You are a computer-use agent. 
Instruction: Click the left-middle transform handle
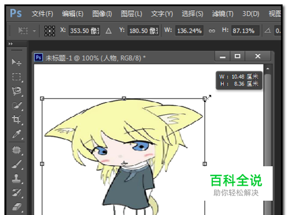tap(42, 164)
